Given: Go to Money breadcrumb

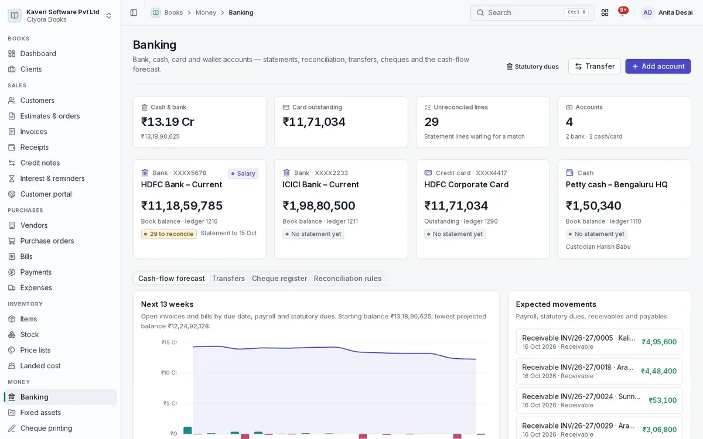Looking at the screenshot, I should (x=206, y=12).
